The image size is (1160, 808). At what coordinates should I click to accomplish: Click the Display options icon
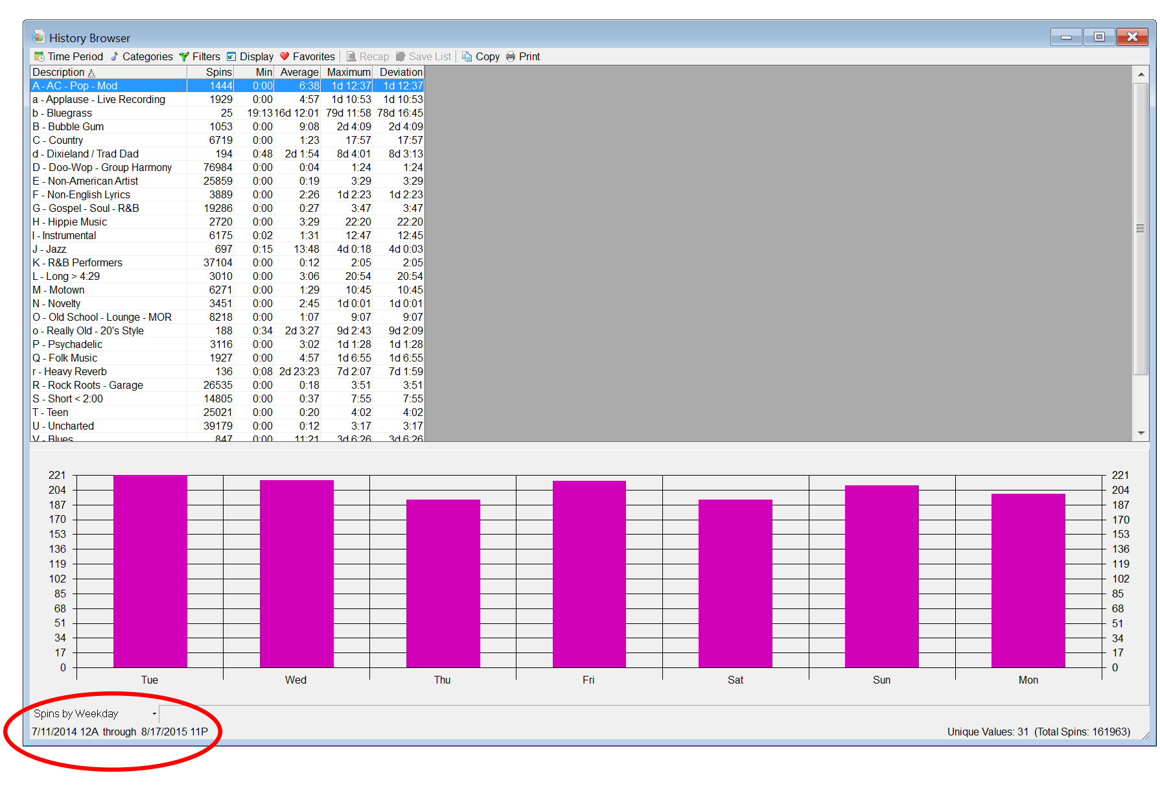coord(231,56)
